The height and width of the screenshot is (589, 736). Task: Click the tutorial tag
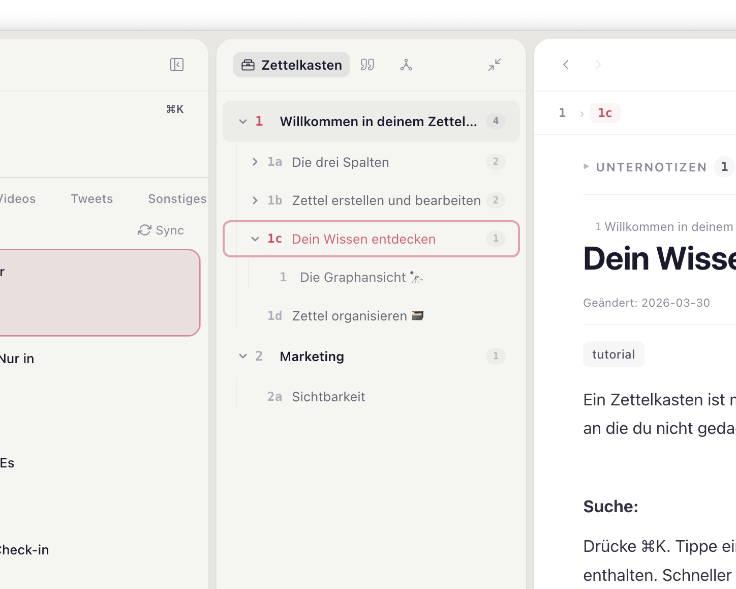[614, 354]
